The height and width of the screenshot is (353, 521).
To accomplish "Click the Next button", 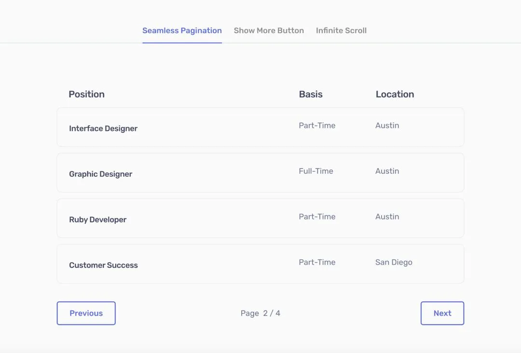I will pos(442,313).
